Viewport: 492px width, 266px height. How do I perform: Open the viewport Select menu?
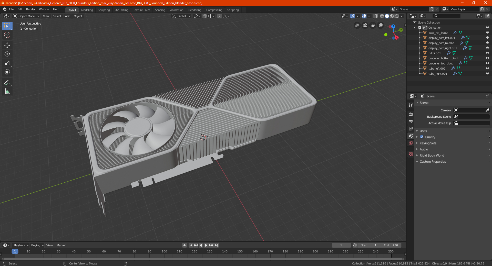pos(57,16)
